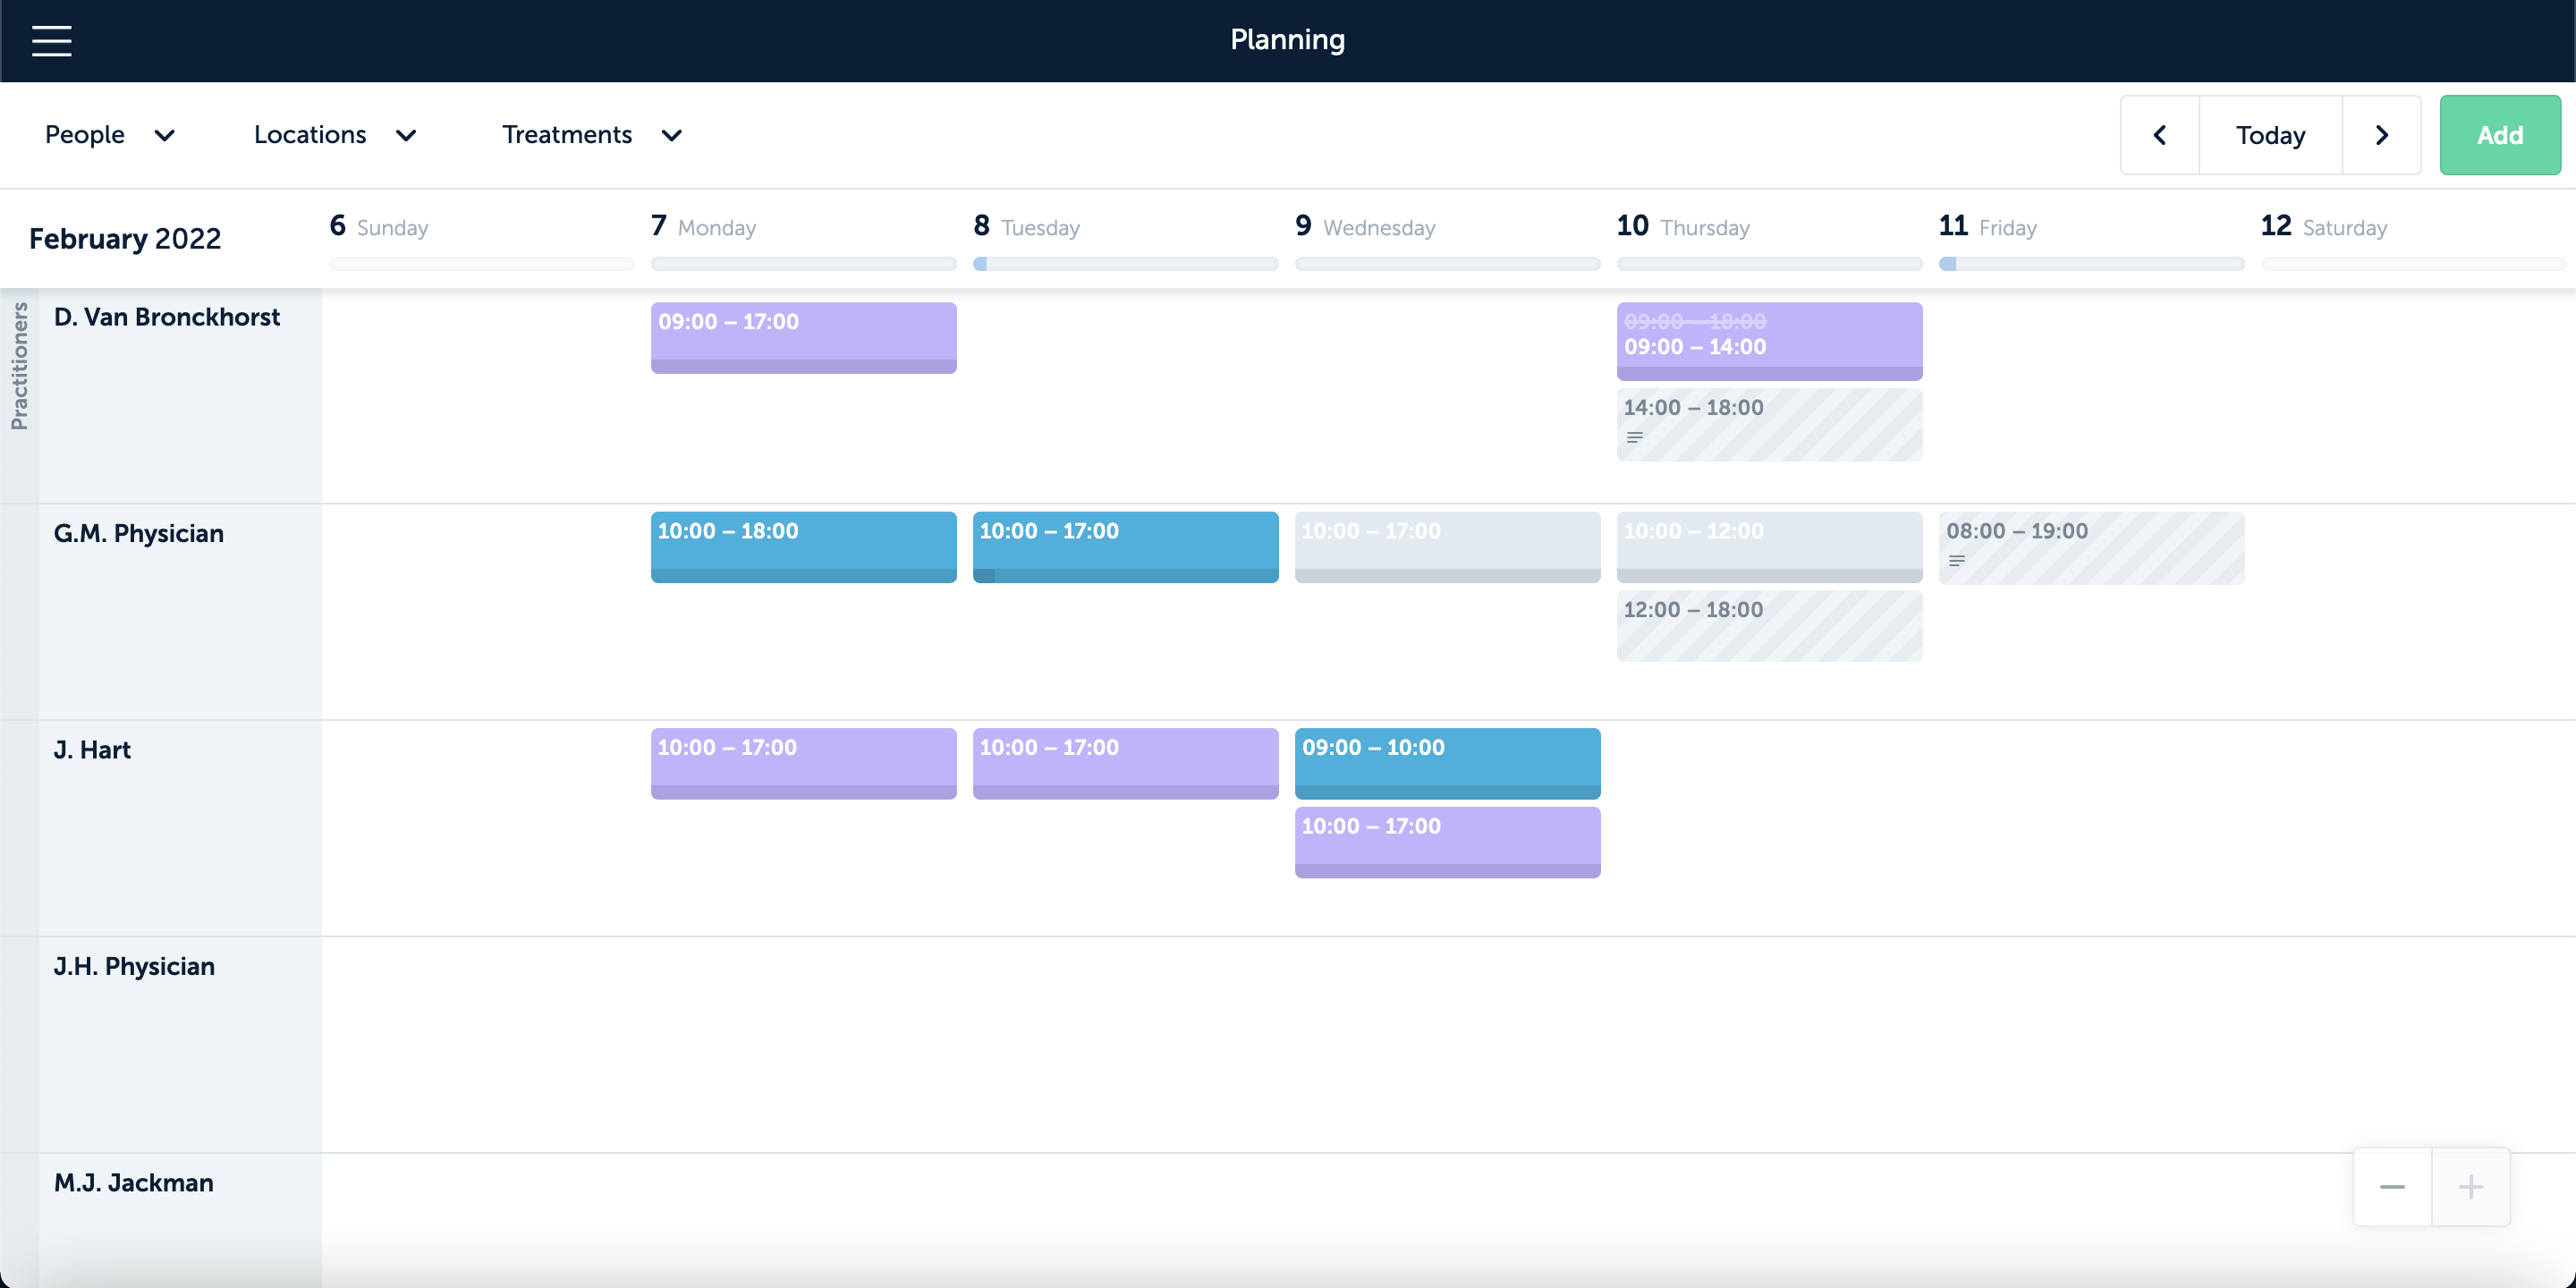Click the previous week arrow
The image size is (2576, 1288).
tap(2159, 134)
